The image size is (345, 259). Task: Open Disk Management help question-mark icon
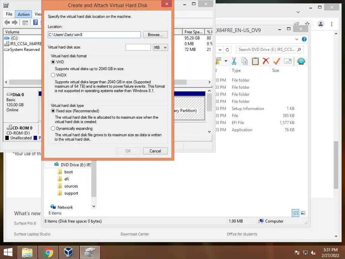tap(35, 22)
